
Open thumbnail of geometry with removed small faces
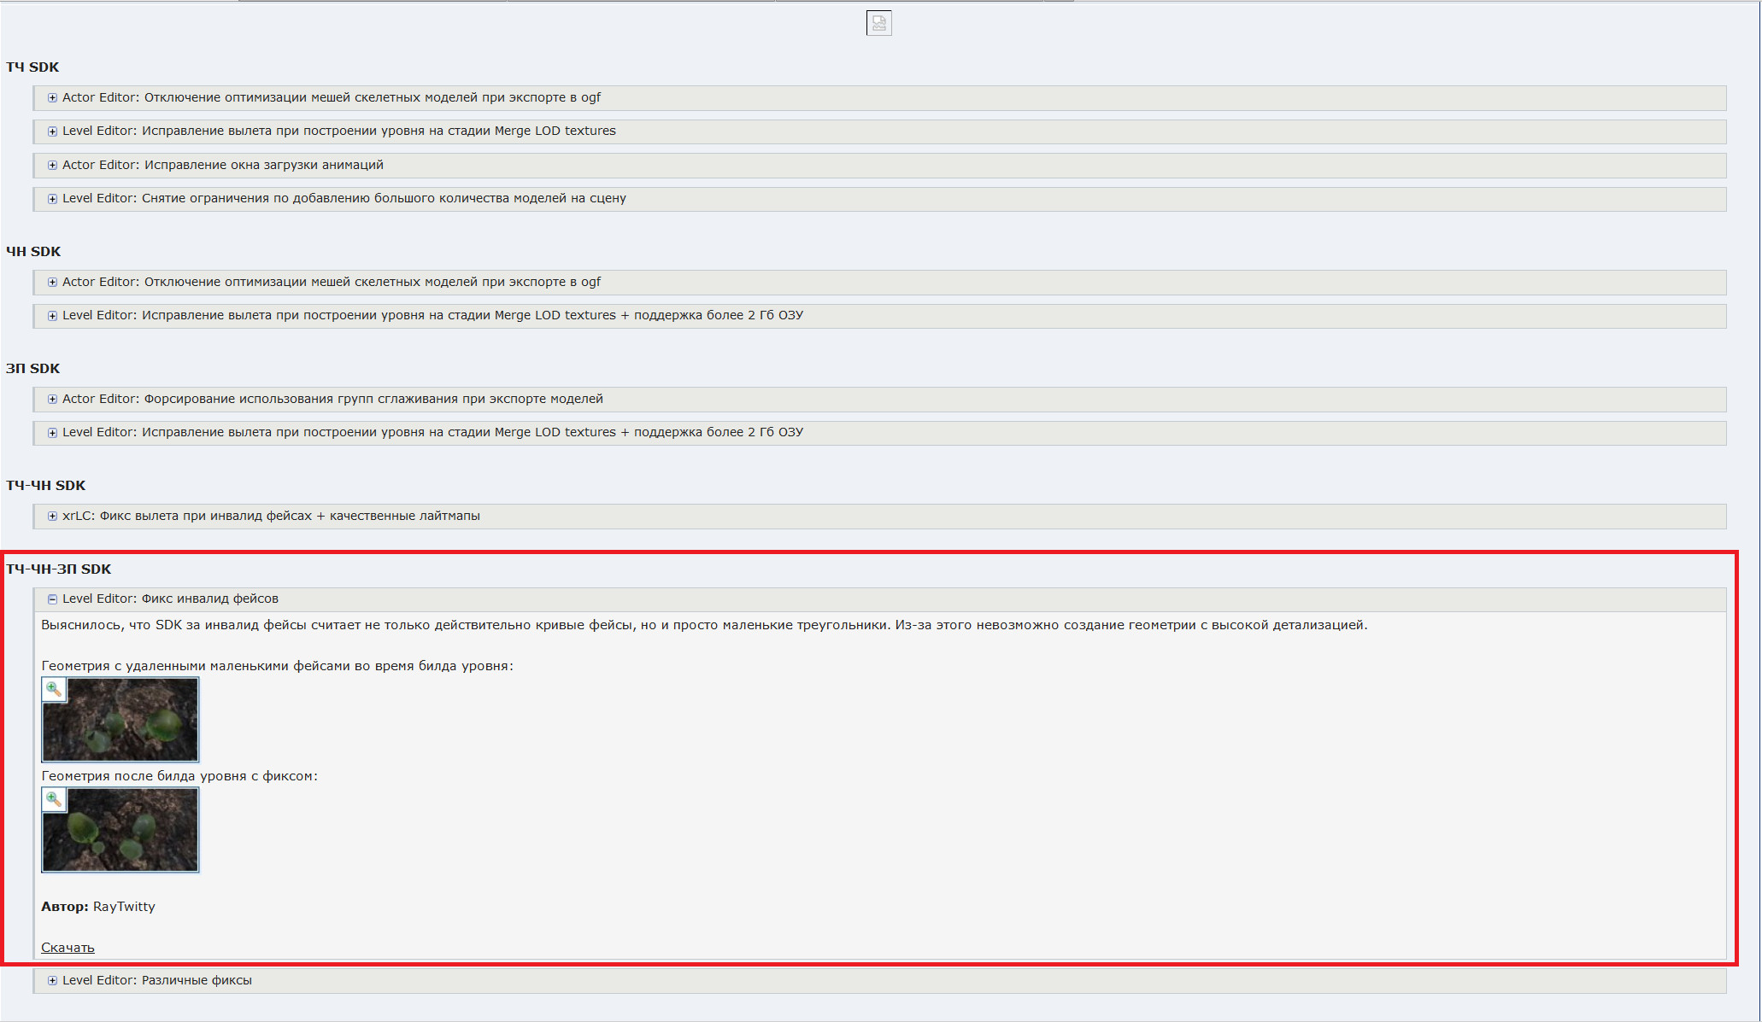(x=120, y=720)
